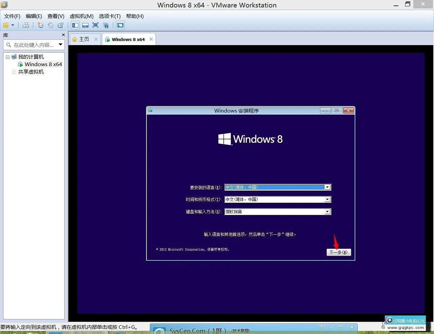Toggle the console view icon
434x334 pixels.
(120, 25)
